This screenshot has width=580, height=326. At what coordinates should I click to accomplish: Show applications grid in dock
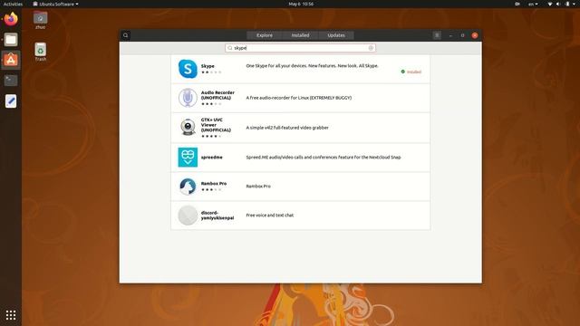(11, 315)
